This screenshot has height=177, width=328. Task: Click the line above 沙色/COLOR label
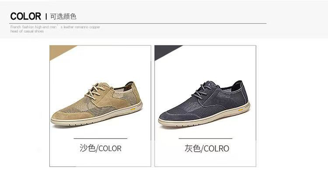[x=101, y=138]
